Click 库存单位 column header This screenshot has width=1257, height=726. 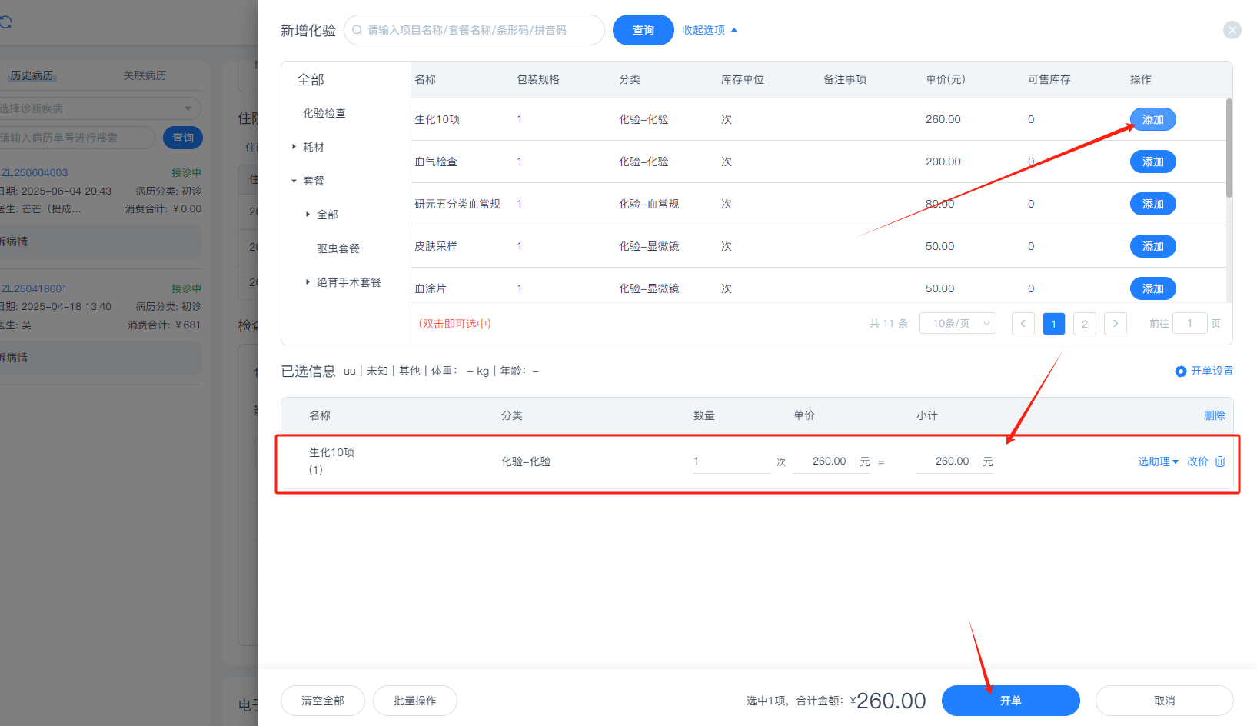pyautogui.click(x=743, y=79)
